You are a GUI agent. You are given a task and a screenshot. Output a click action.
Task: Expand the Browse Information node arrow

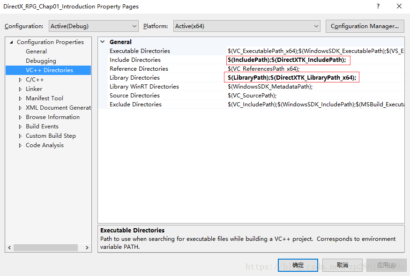[20, 117]
